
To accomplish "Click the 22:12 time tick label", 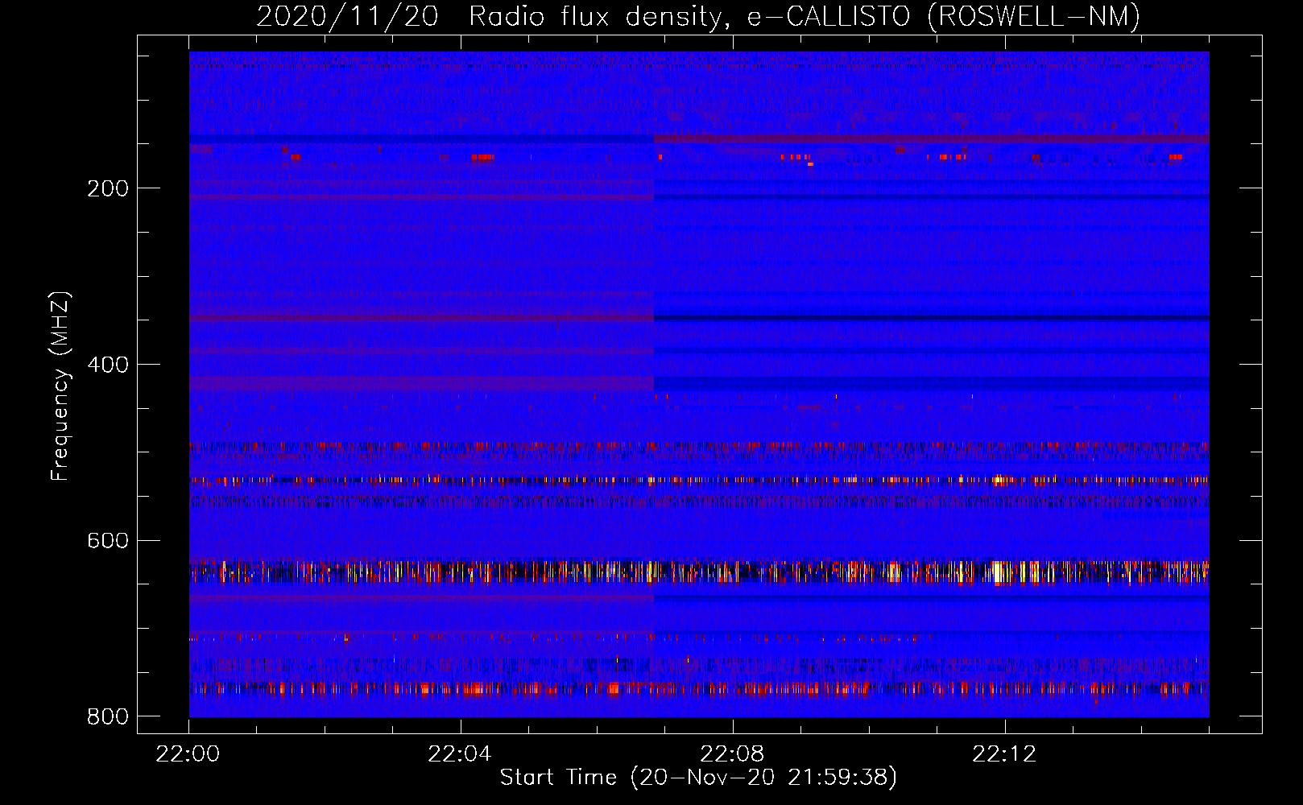I will pos(1004,754).
